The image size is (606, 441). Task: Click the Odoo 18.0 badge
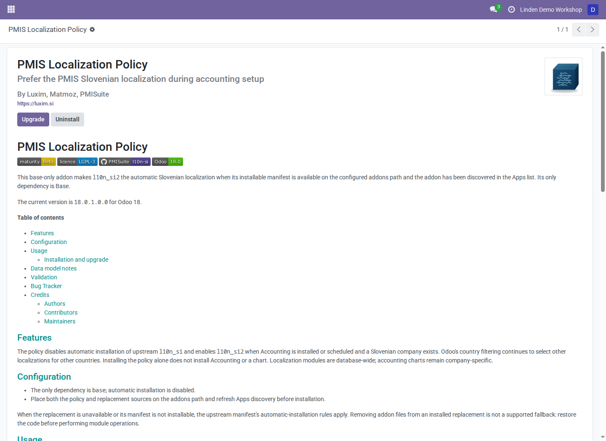(167, 162)
